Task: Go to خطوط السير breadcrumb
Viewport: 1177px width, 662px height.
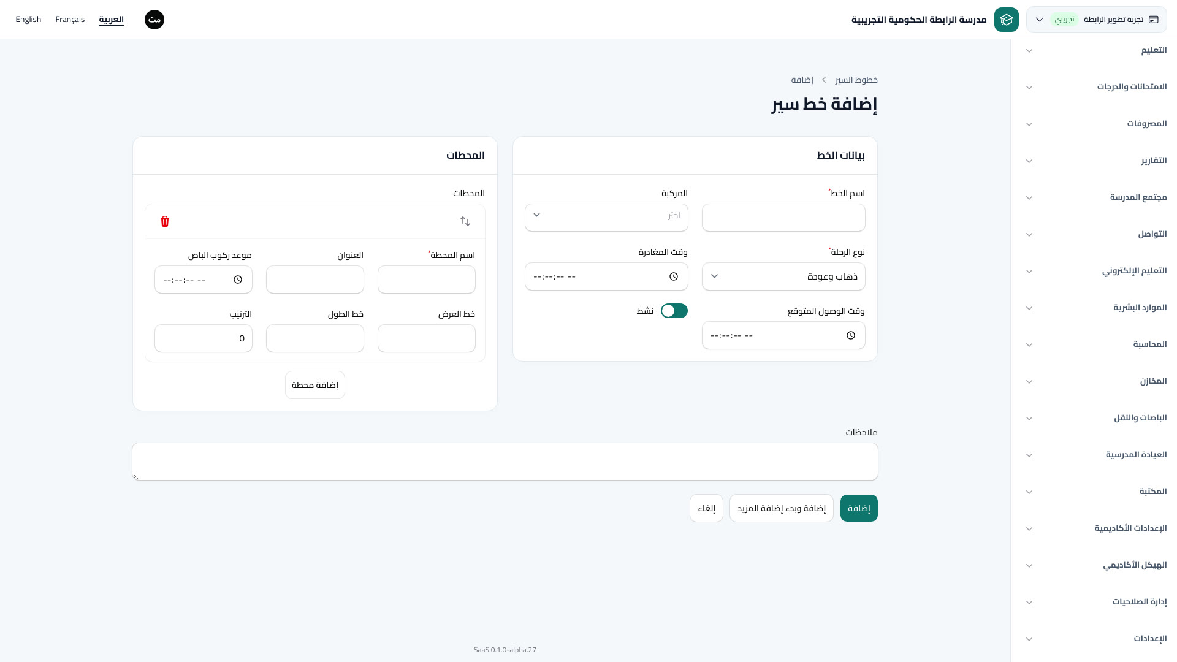Action: tap(856, 80)
